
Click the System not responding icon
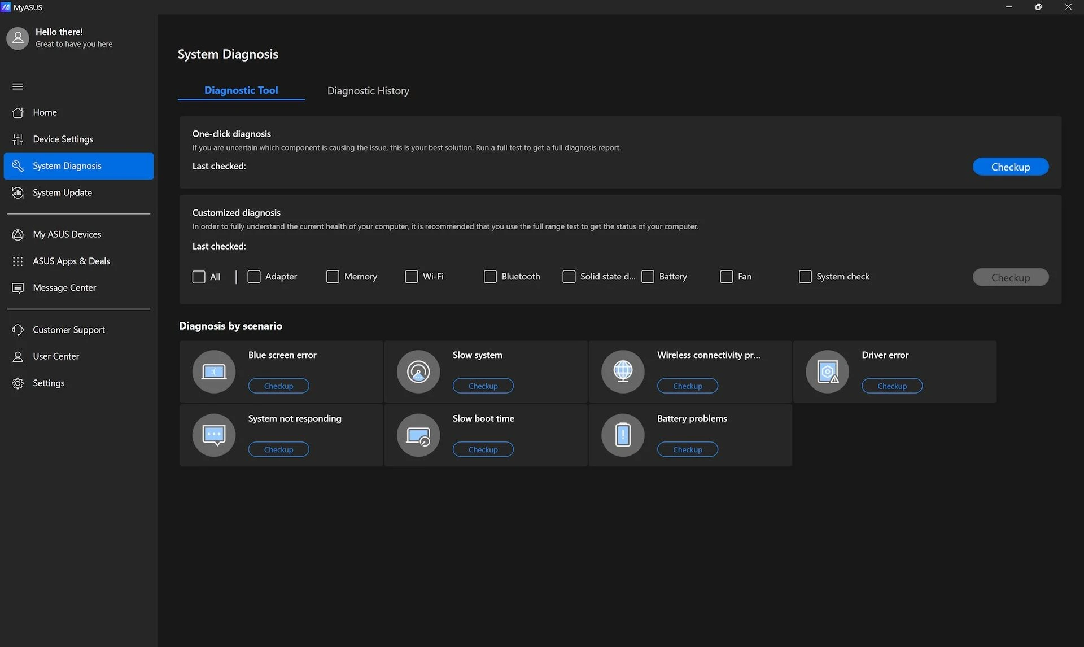pyautogui.click(x=214, y=435)
